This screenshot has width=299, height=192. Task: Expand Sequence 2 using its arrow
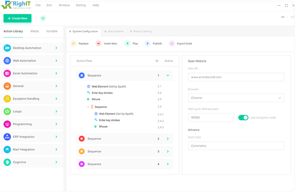[168, 139]
